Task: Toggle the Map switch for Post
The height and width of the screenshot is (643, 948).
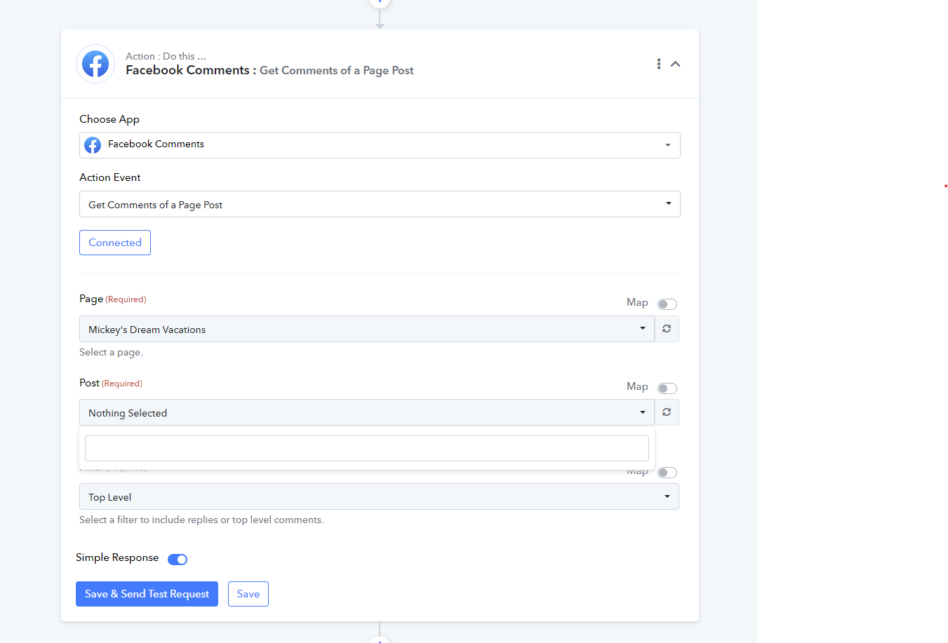Action: tap(667, 388)
